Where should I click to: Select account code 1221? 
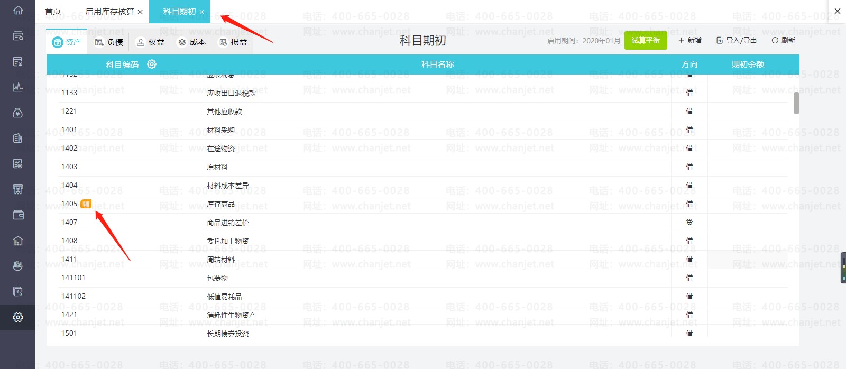[69, 111]
